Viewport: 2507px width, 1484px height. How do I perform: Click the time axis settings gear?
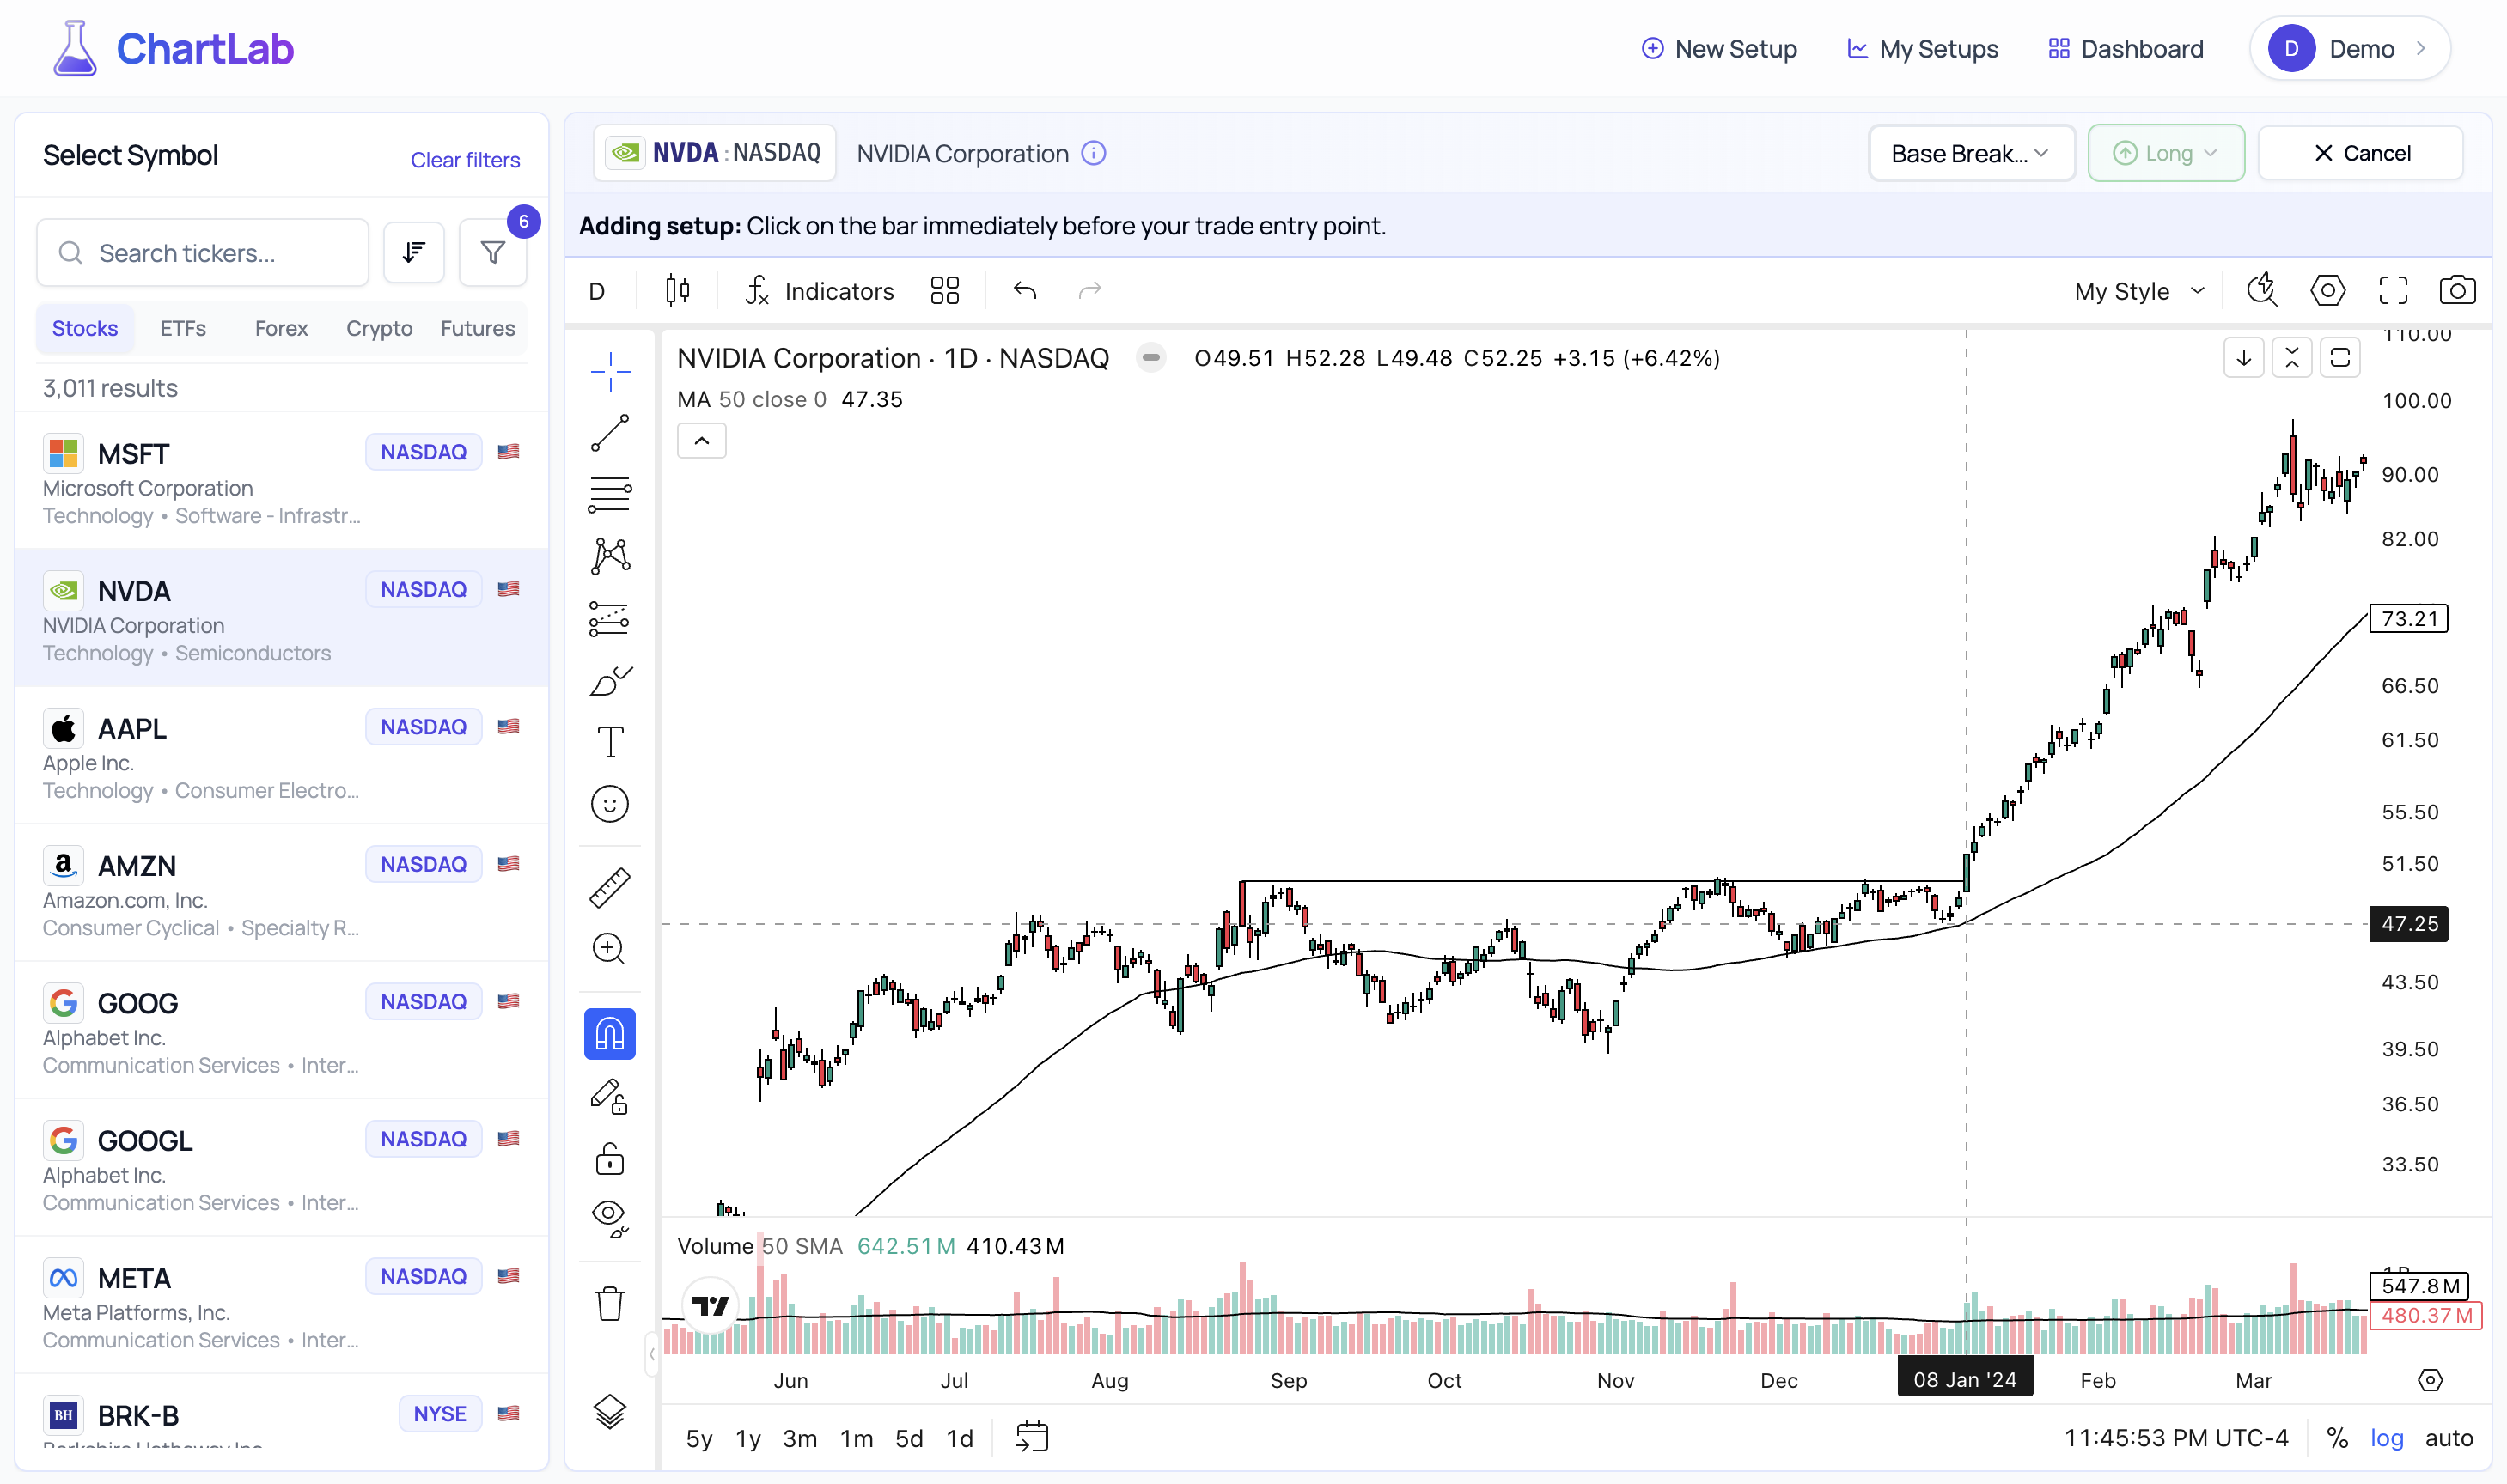coord(2430,1380)
